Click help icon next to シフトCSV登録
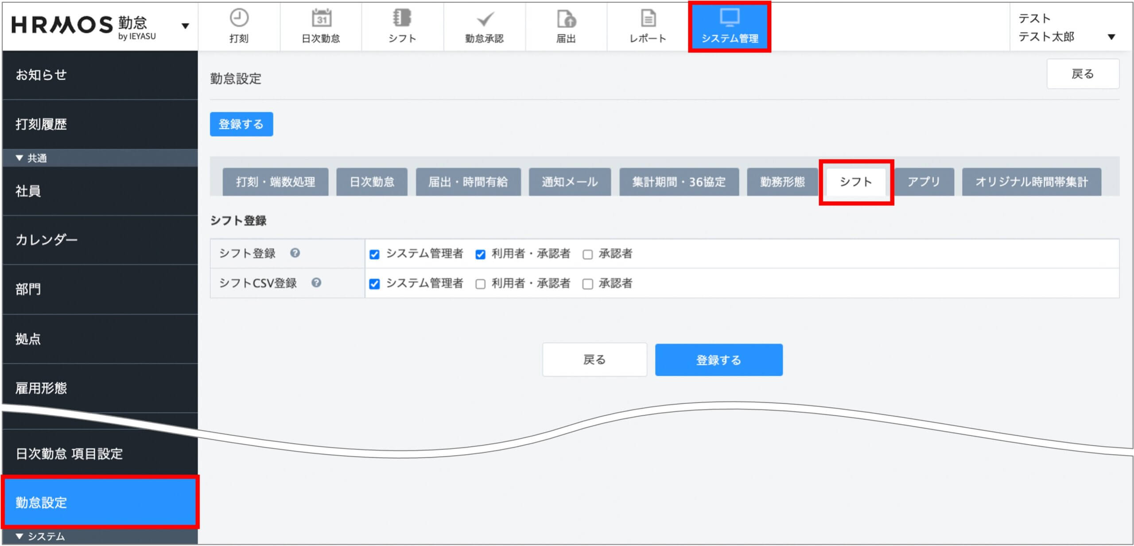 tap(316, 282)
